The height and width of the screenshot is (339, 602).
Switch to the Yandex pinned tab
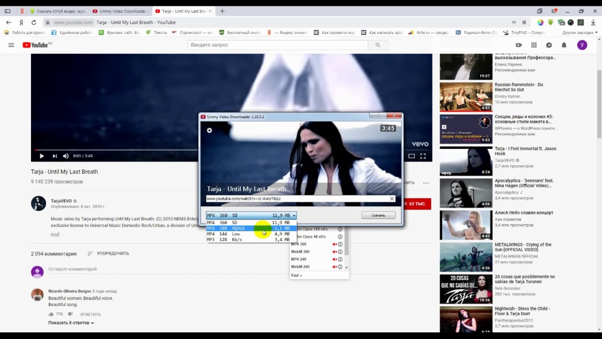[22, 11]
